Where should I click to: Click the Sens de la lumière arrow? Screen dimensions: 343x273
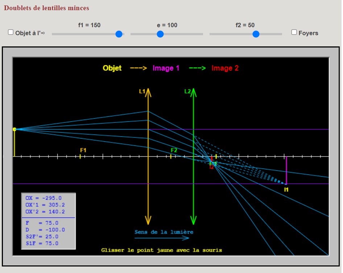pyautogui.click(x=162, y=238)
